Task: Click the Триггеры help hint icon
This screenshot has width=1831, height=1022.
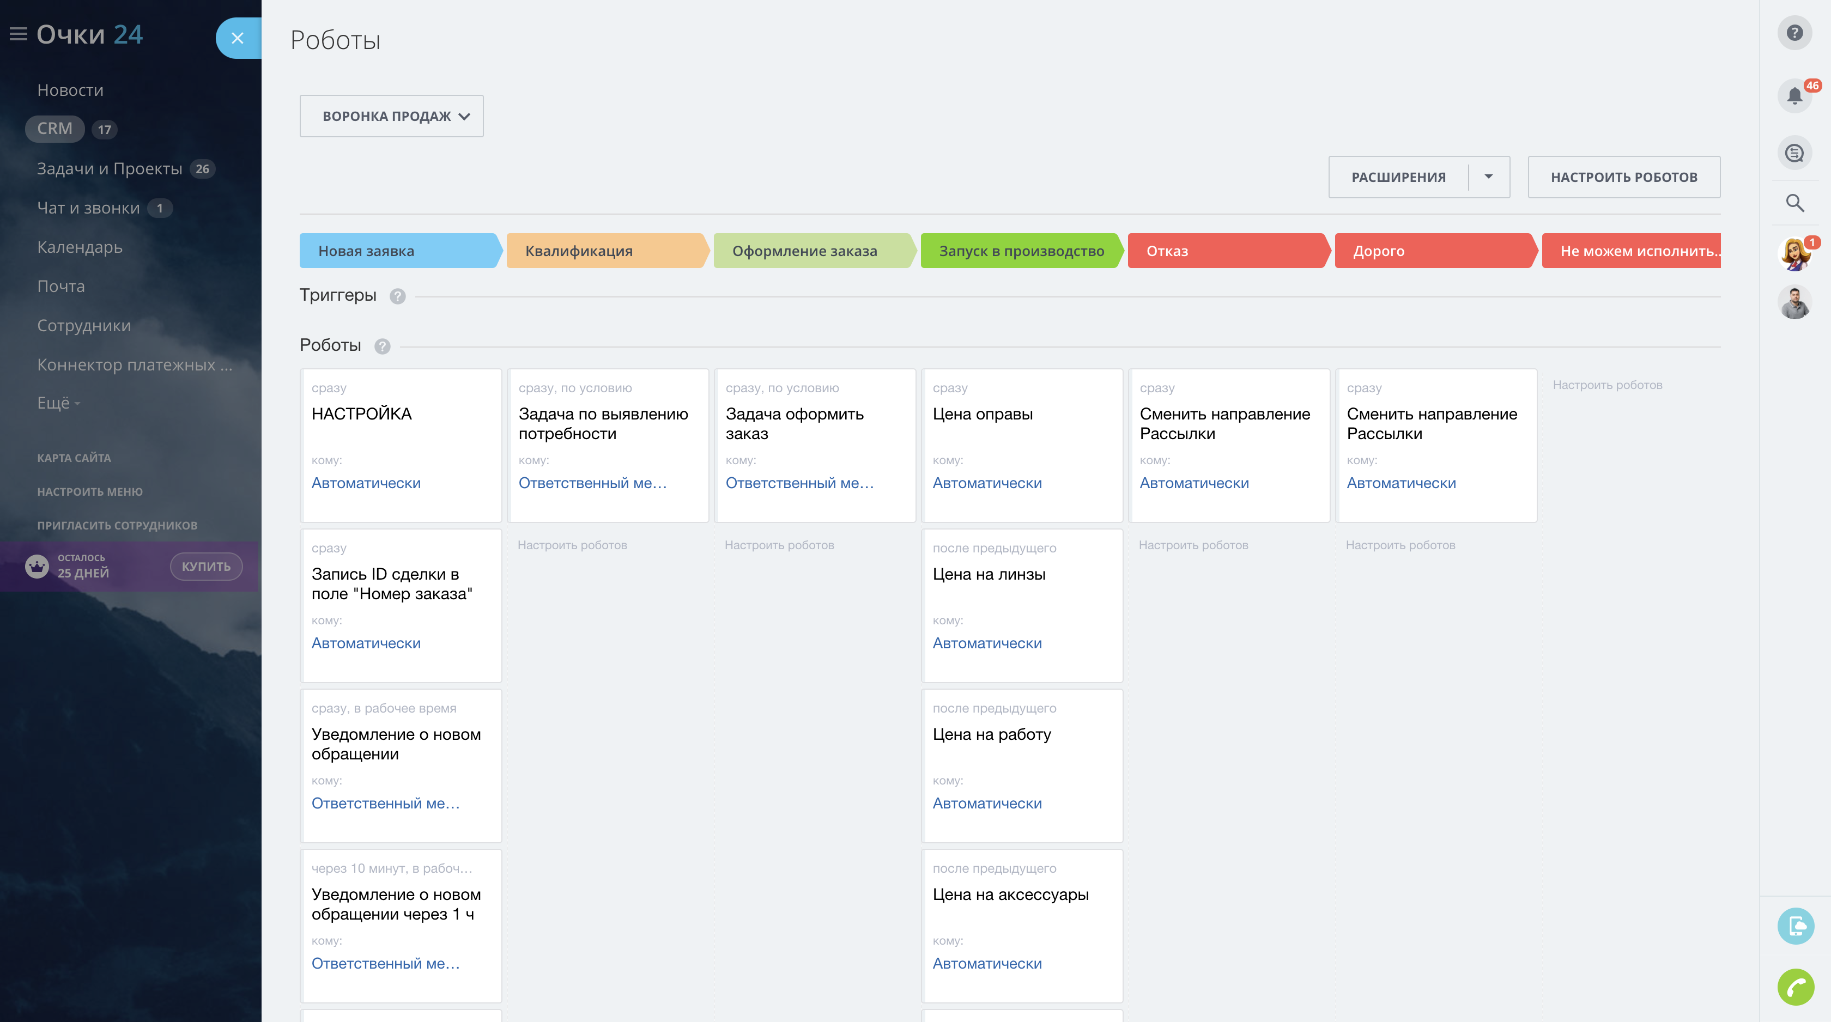Action: (397, 296)
